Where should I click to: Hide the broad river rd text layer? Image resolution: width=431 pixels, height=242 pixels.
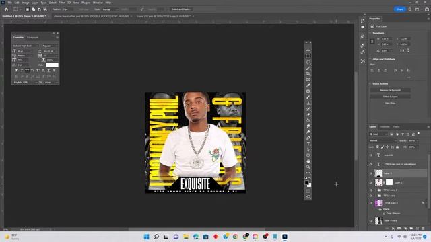[371, 164]
